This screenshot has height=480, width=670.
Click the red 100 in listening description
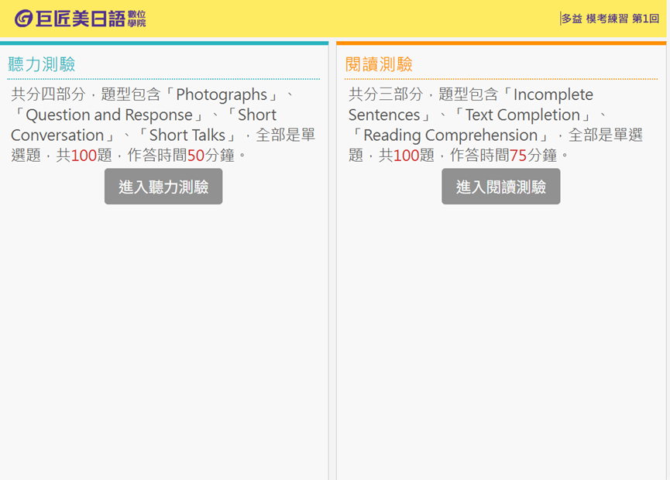point(84,155)
